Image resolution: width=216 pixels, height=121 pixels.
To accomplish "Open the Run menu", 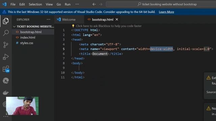I will [67, 4].
